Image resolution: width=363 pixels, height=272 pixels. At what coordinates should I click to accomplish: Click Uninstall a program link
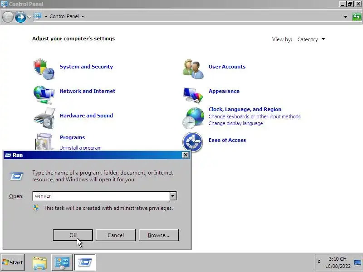point(80,148)
